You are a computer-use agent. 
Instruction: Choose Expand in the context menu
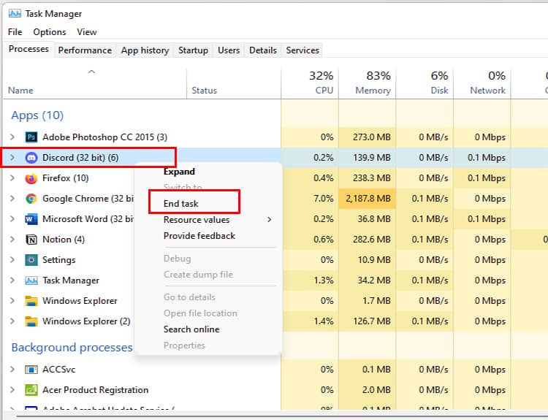(x=179, y=172)
